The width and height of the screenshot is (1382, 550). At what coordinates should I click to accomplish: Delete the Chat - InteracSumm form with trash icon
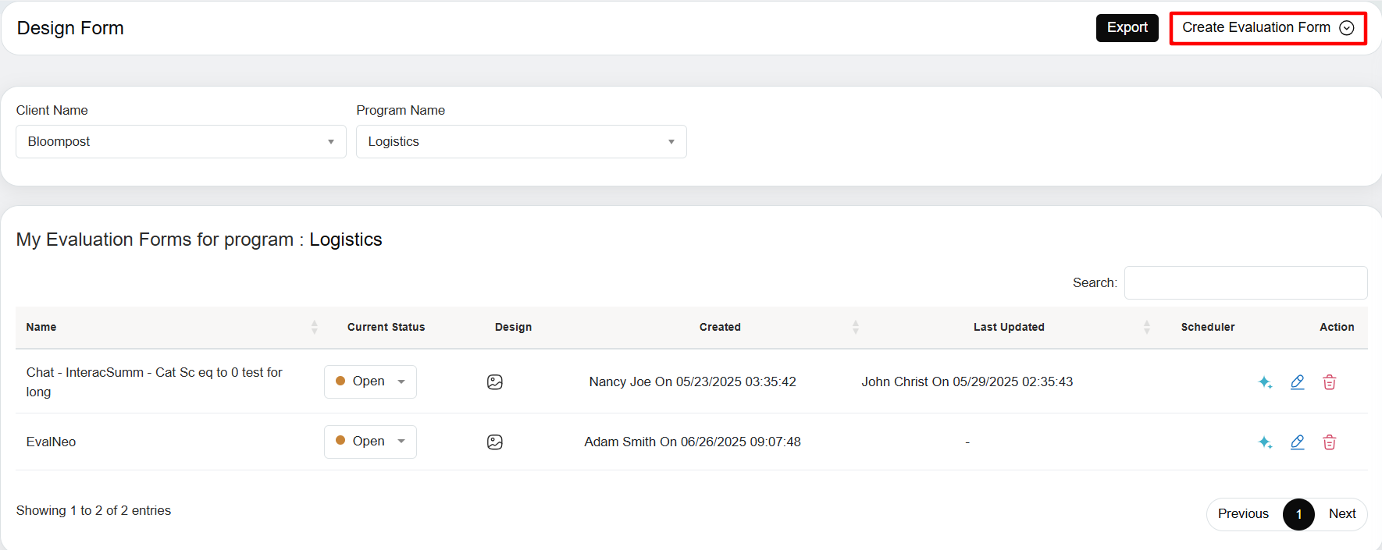coord(1330,382)
